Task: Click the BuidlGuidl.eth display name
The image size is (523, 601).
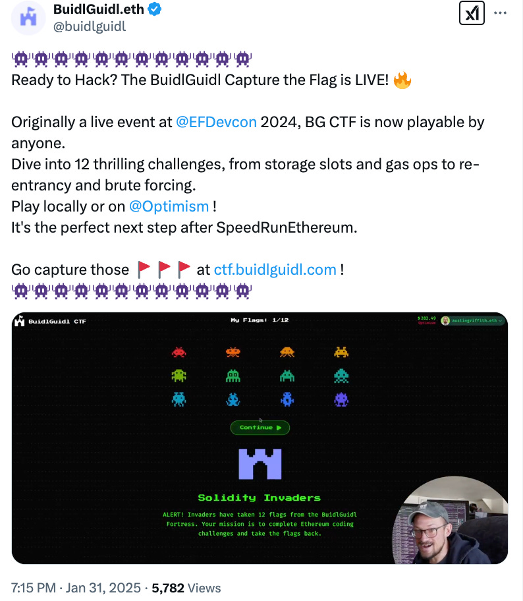Action: (x=98, y=9)
